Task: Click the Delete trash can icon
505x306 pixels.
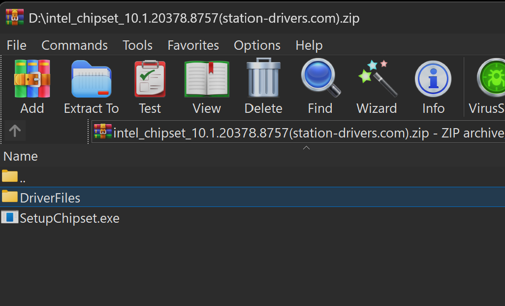Action: tap(263, 79)
